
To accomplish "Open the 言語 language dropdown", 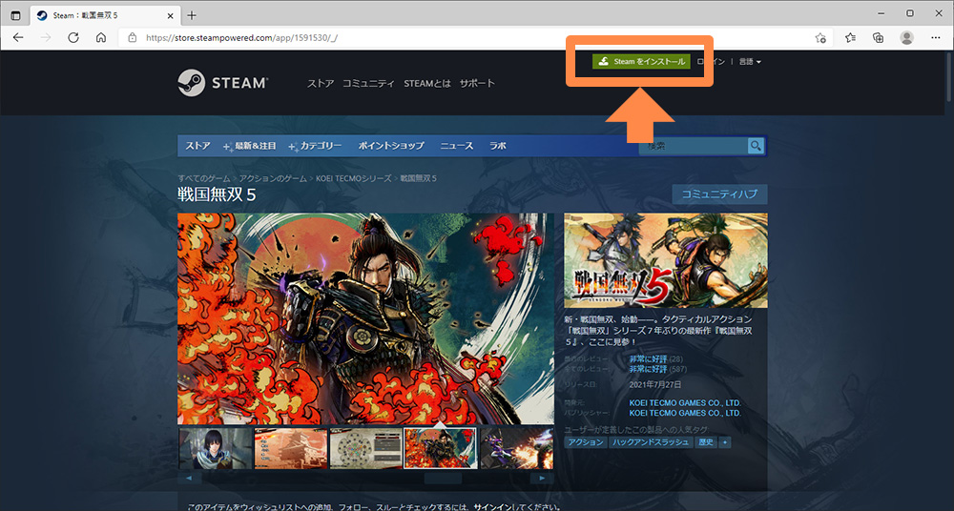I will [750, 62].
